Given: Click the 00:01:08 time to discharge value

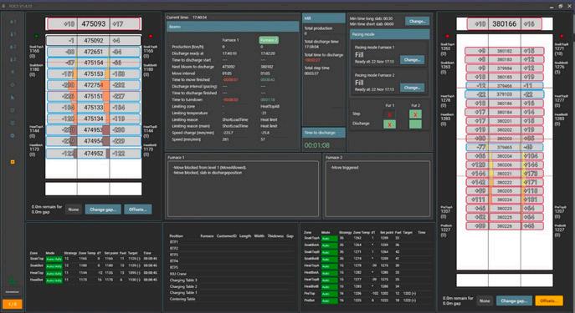Looking at the screenshot, I should [x=317, y=145].
